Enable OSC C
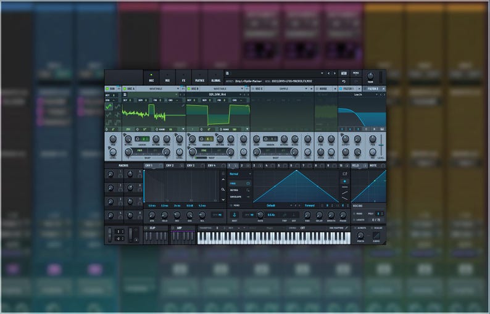 tap(253, 89)
